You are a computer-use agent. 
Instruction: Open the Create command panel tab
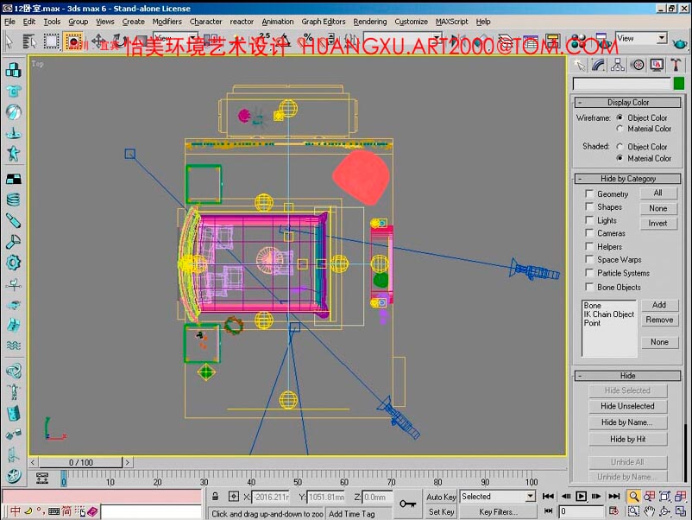tap(580, 66)
